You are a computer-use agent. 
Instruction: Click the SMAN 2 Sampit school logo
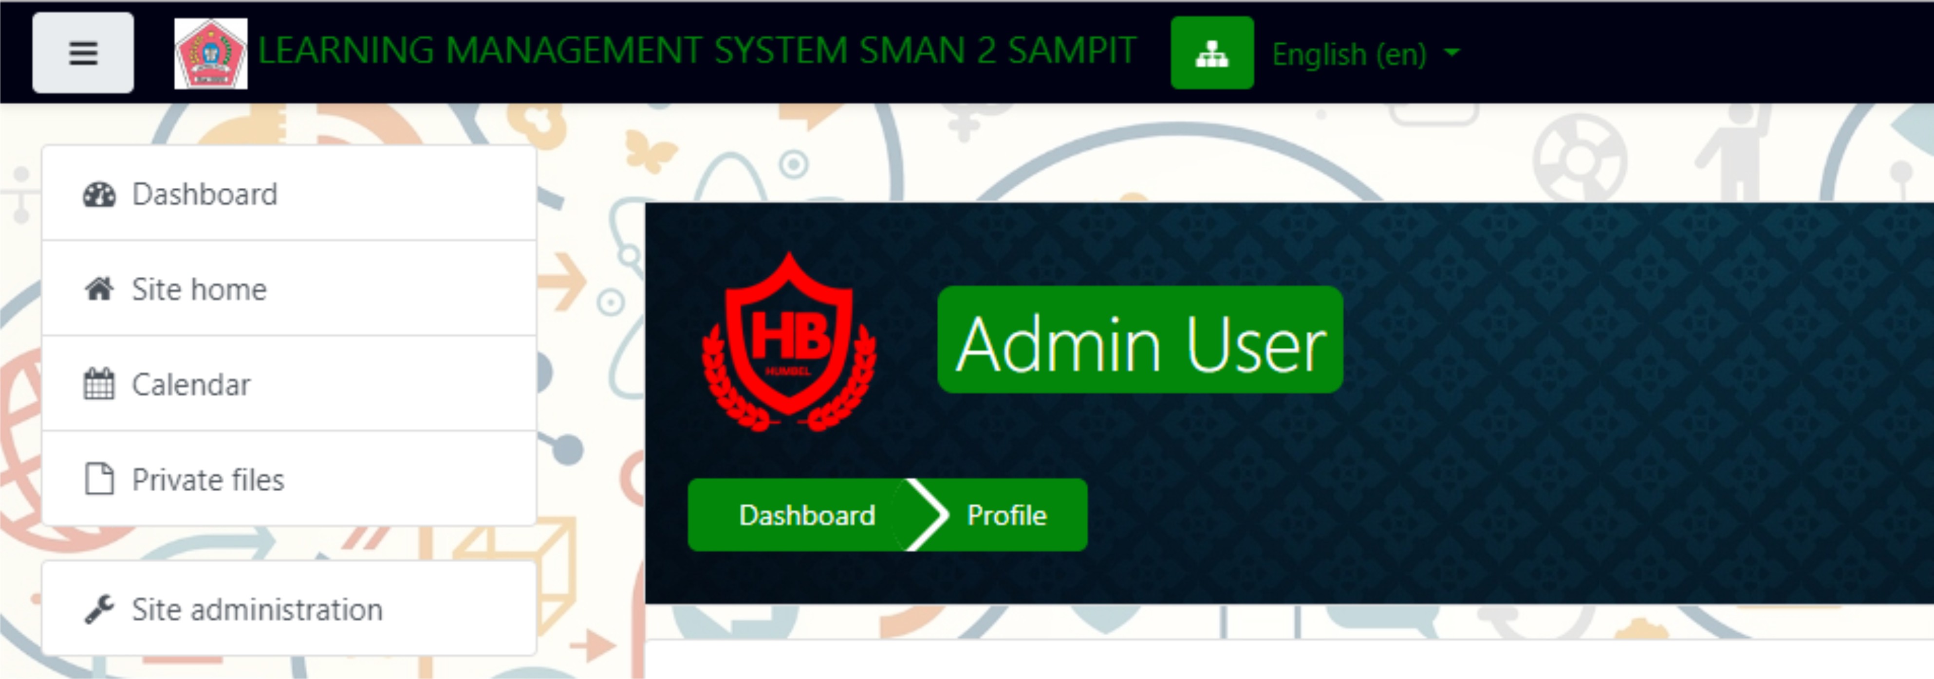(210, 54)
